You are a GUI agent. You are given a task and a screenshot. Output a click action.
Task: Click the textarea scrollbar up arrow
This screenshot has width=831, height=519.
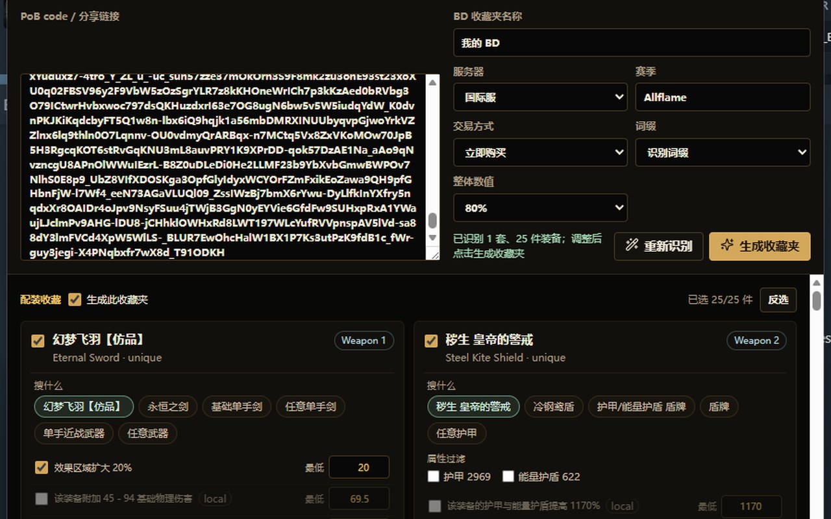click(x=433, y=81)
